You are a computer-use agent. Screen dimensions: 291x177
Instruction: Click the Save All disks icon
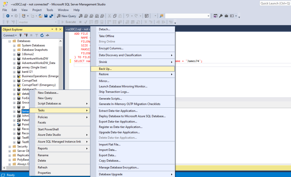51,16
